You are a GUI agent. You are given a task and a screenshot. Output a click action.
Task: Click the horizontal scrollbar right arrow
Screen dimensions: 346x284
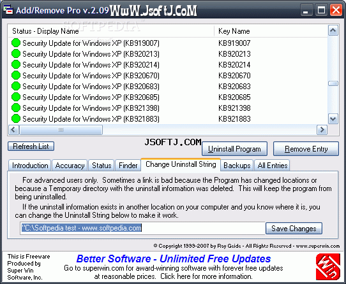point(322,130)
